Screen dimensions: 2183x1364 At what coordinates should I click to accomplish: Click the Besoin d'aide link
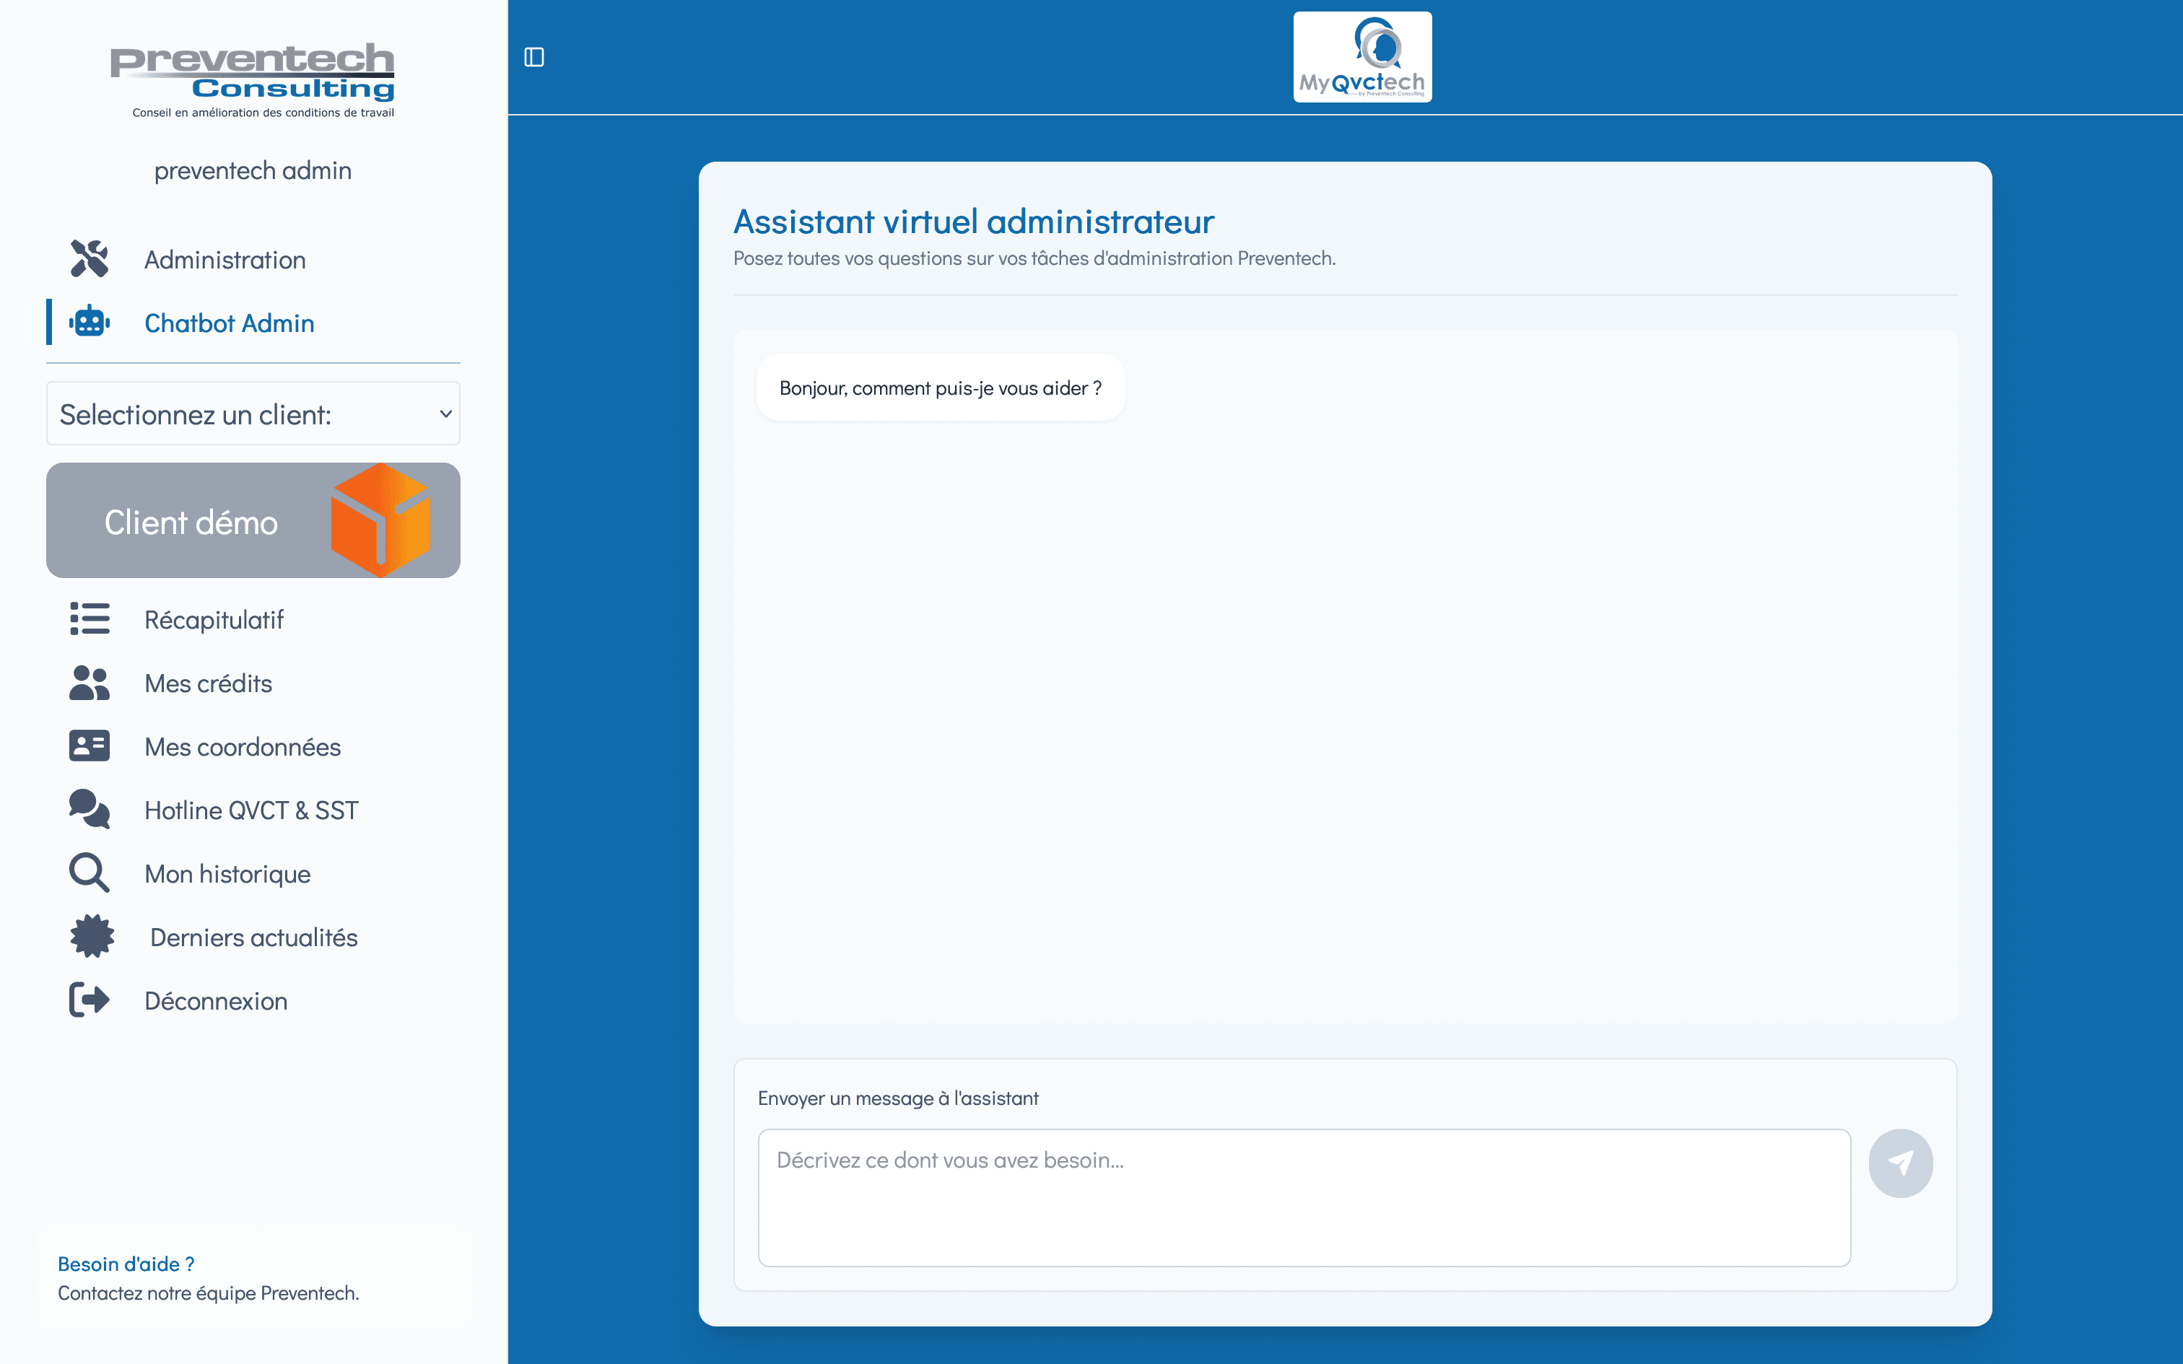[x=126, y=1264]
